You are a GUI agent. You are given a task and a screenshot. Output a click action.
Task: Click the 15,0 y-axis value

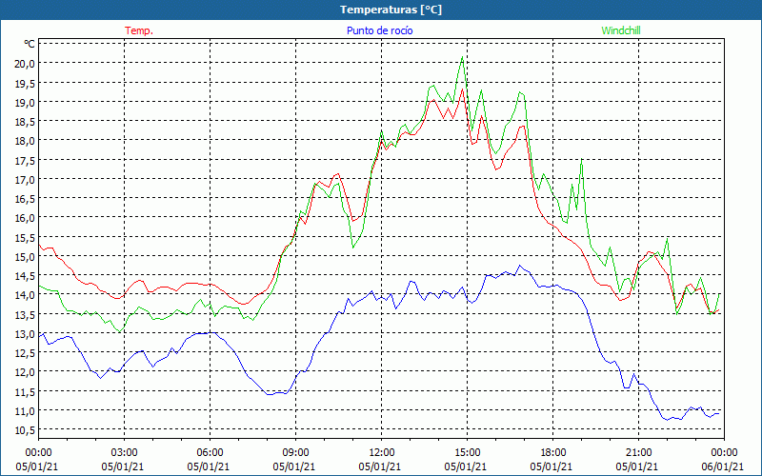(26, 256)
